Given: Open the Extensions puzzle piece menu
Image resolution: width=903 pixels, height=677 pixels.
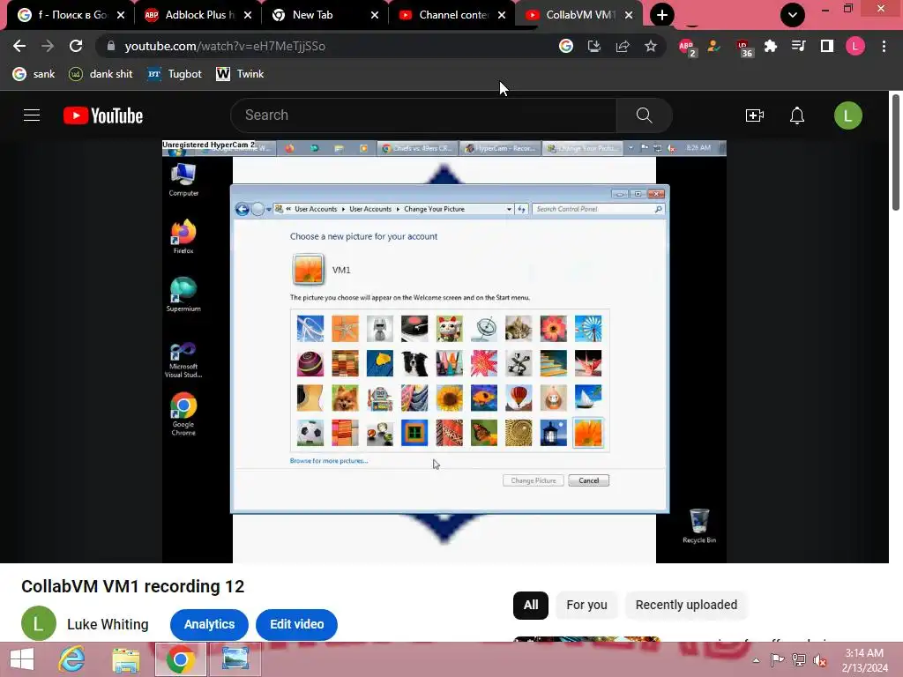Looking at the screenshot, I should coord(770,46).
